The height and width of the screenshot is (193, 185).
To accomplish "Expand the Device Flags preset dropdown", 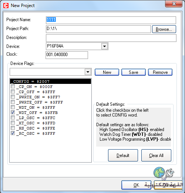I will [88, 72].
